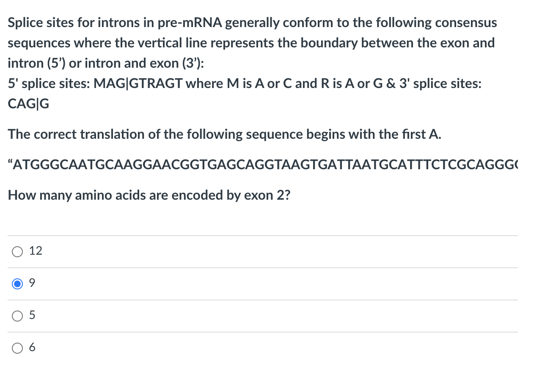
Task: Click the "9" answer label text
Action: coord(32,283)
